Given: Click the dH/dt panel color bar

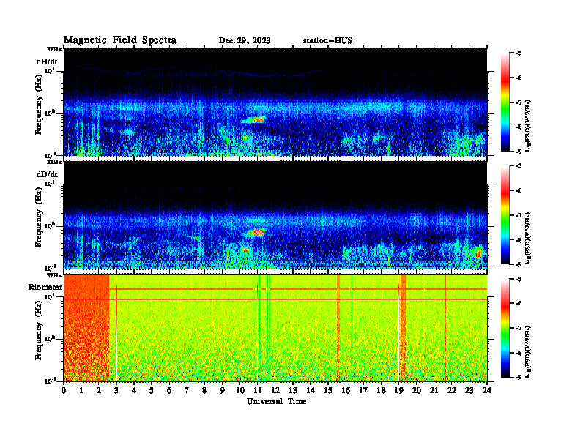Looking at the screenshot, I should [x=505, y=102].
